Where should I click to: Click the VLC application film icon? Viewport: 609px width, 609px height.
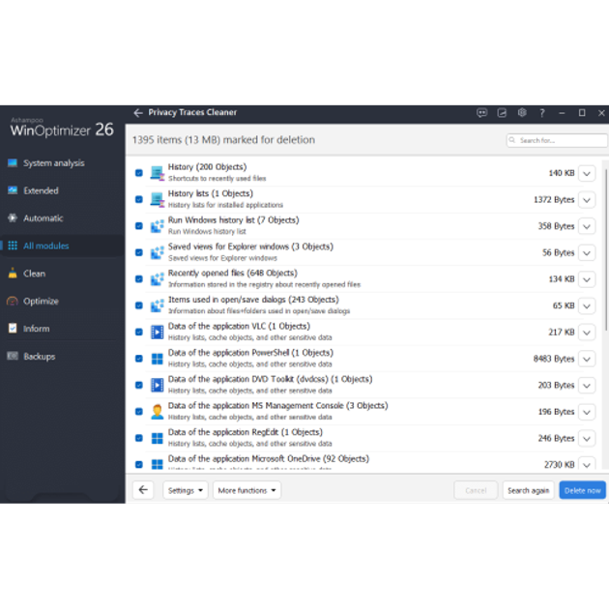(157, 333)
